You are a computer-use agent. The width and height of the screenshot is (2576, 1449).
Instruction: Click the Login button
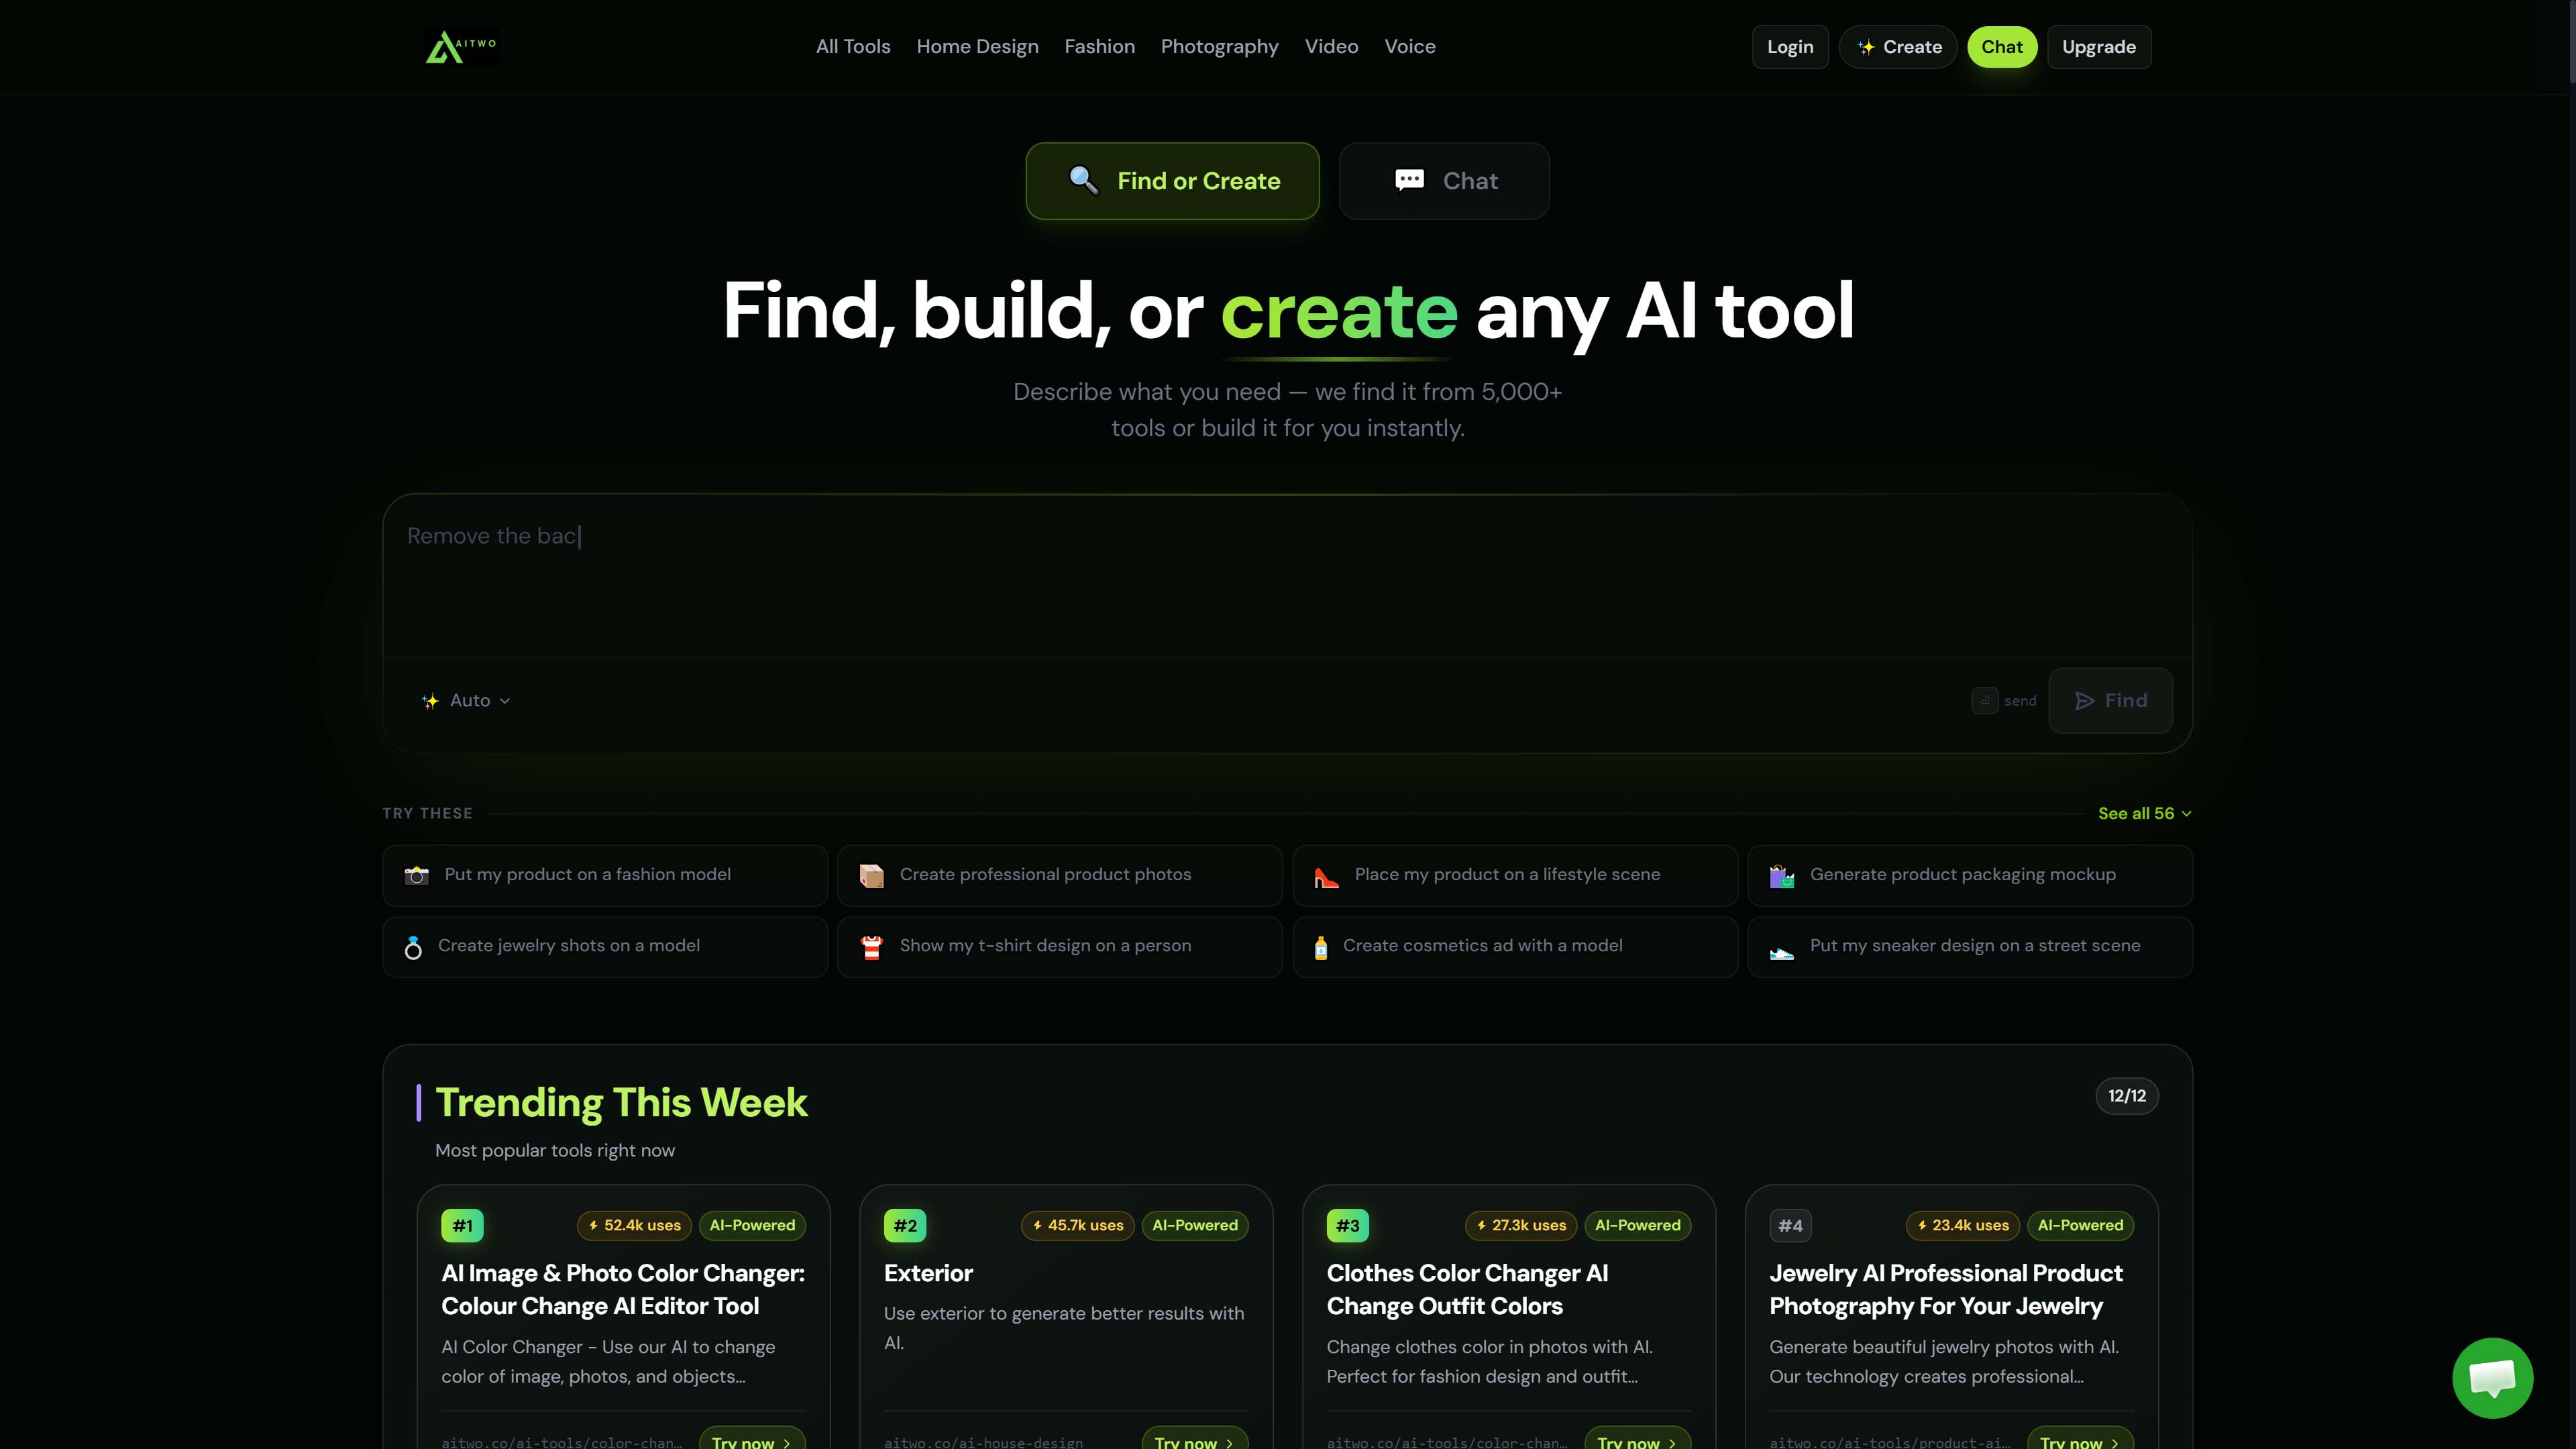1790,47
